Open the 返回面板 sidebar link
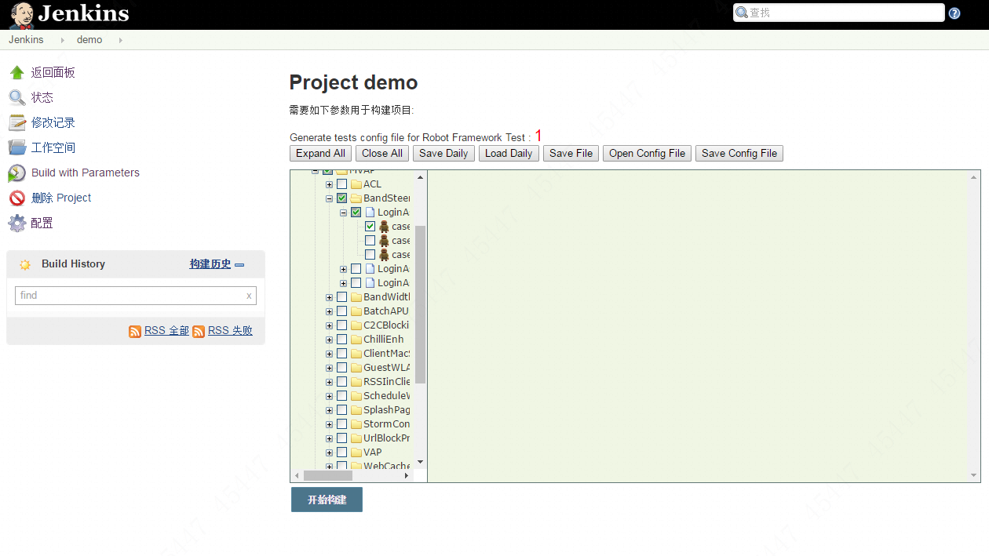Image resolution: width=989 pixels, height=556 pixels. (53, 73)
